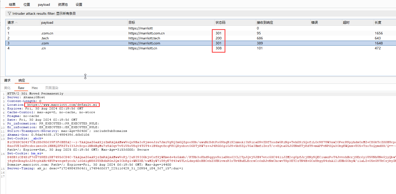Viewport: 396px width, 194px height.
Task: Click response received value 389
Action: coord(260,43)
